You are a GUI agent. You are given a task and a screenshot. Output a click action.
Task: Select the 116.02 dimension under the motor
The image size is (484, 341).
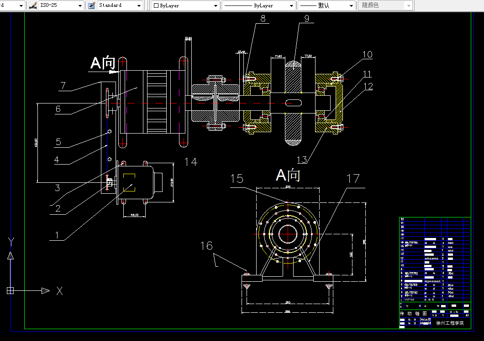pyautogui.click(x=134, y=215)
